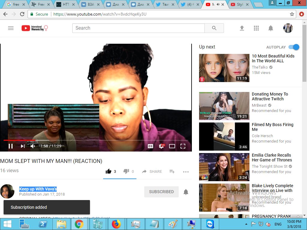The width and height of the screenshot is (307, 230).
Task: Mute the video player volume
Action: 33,146
